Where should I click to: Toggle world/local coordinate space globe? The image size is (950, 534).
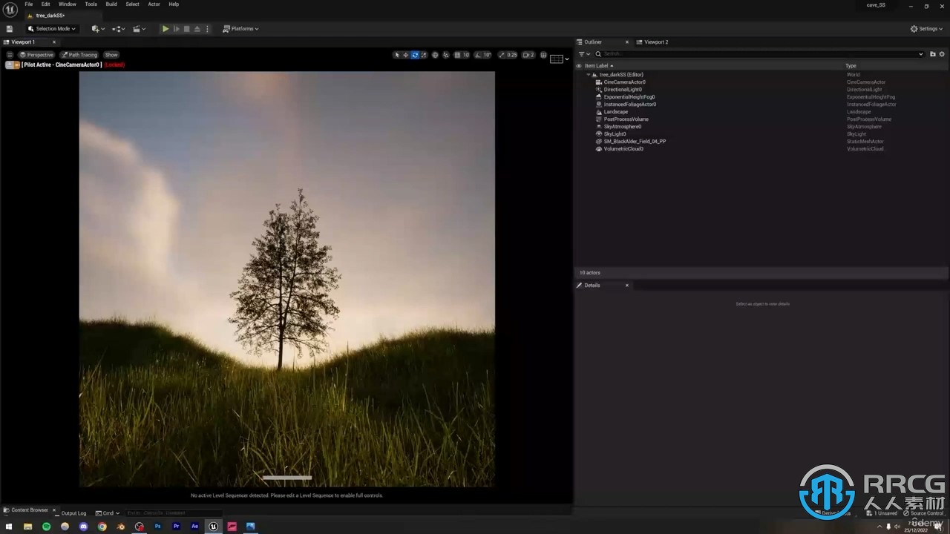pos(435,55)
